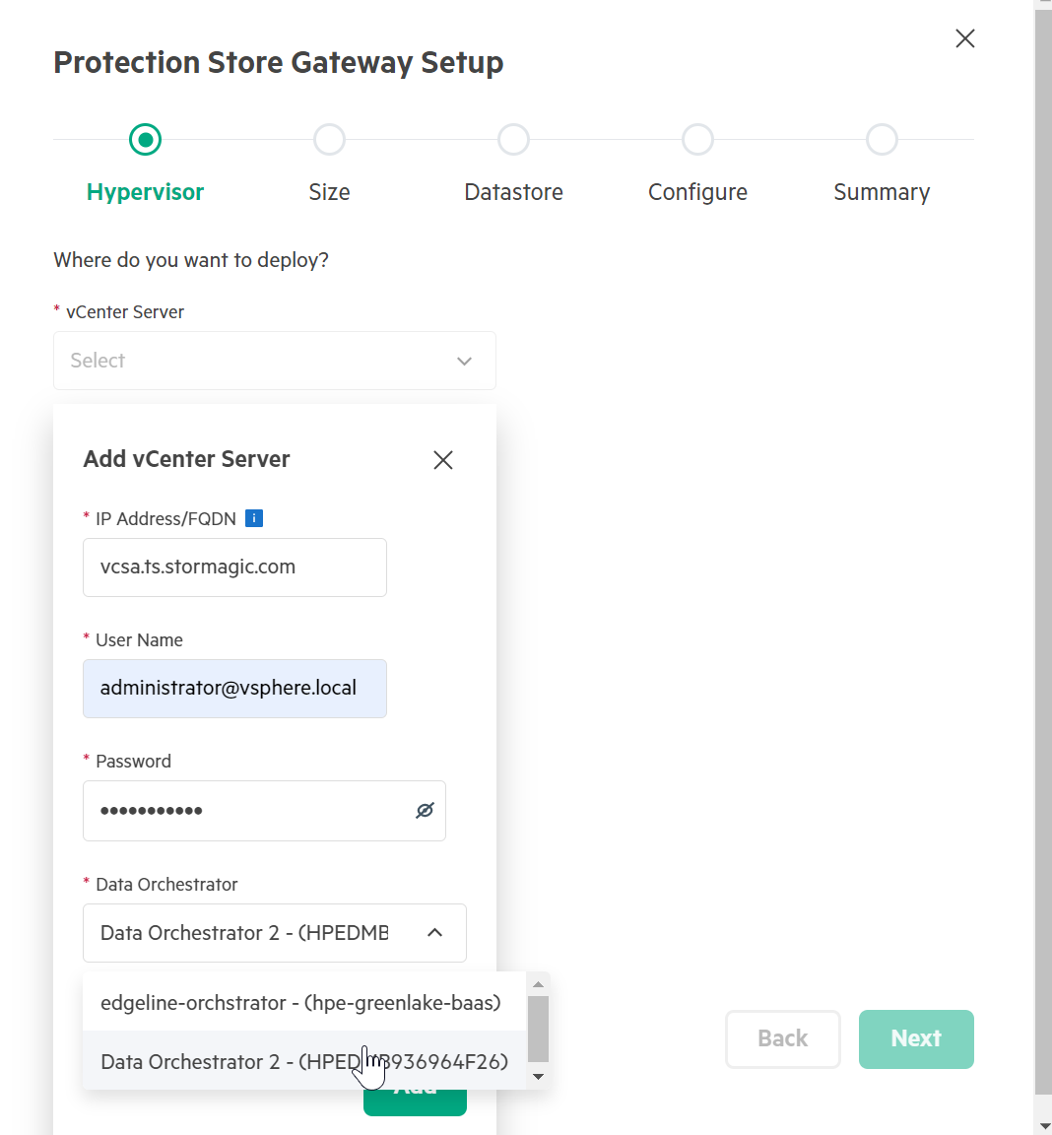Click the Datastore step circle
This screenshot has height=1135, width=1052.
click(514, 140)
